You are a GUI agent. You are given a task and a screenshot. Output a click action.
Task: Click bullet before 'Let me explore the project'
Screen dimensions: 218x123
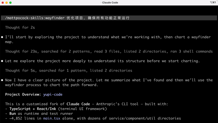tap(2, 61)
